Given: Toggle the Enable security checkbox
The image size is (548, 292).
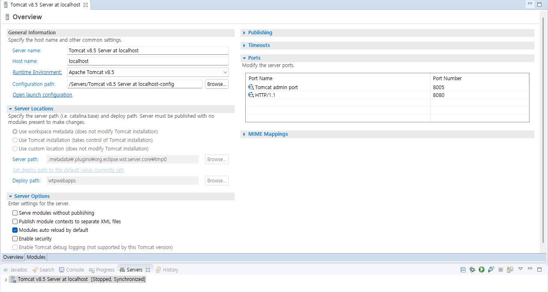Looking at the screenshot, I should pyautogui.click(x=15, y=239).
